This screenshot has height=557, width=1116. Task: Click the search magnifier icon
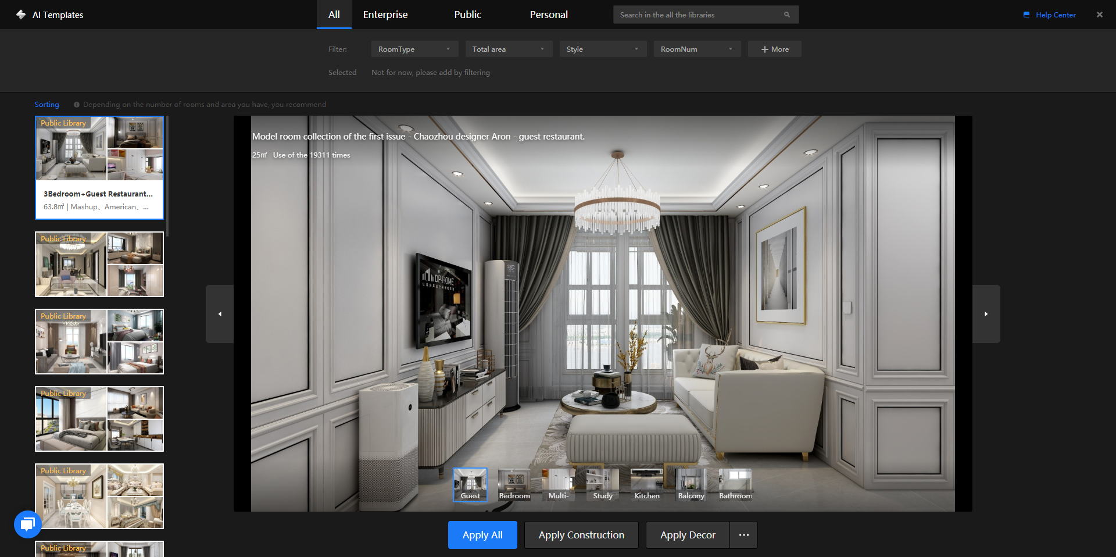tap(786, 15)
